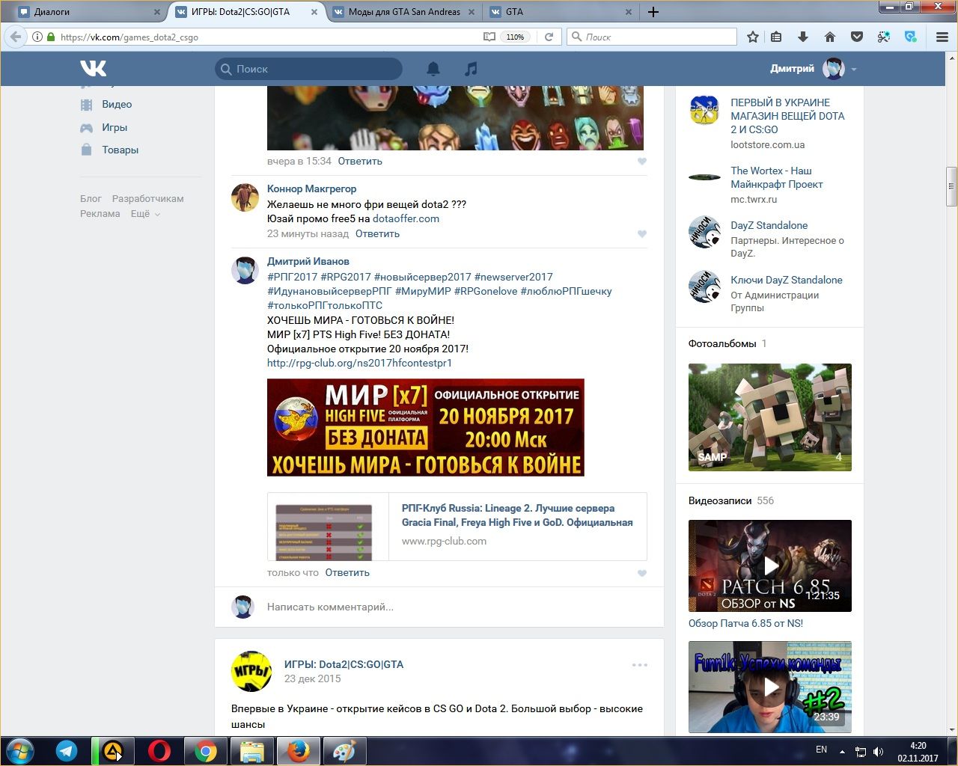Reload the current page
Screen dimensions: 958x766
(549, 37)
